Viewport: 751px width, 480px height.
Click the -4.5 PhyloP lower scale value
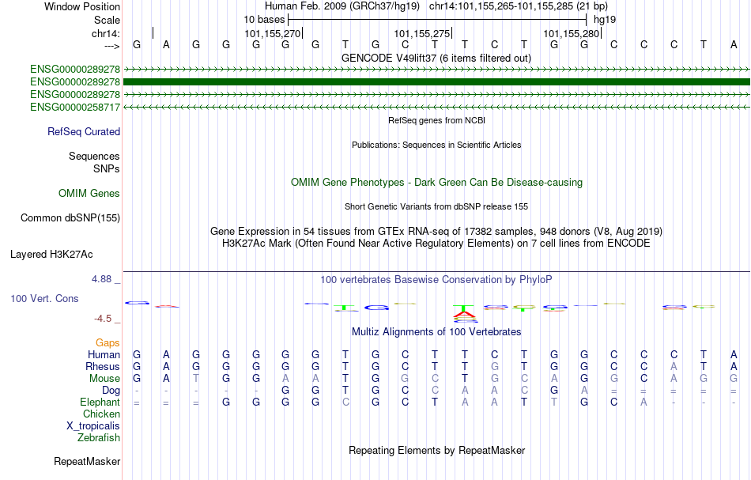[x=103, y=319]
